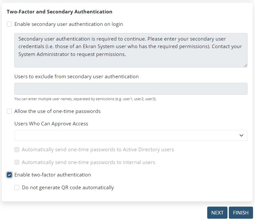Click the NEXT button
The image size is (255, 221).
click(217, 212)
